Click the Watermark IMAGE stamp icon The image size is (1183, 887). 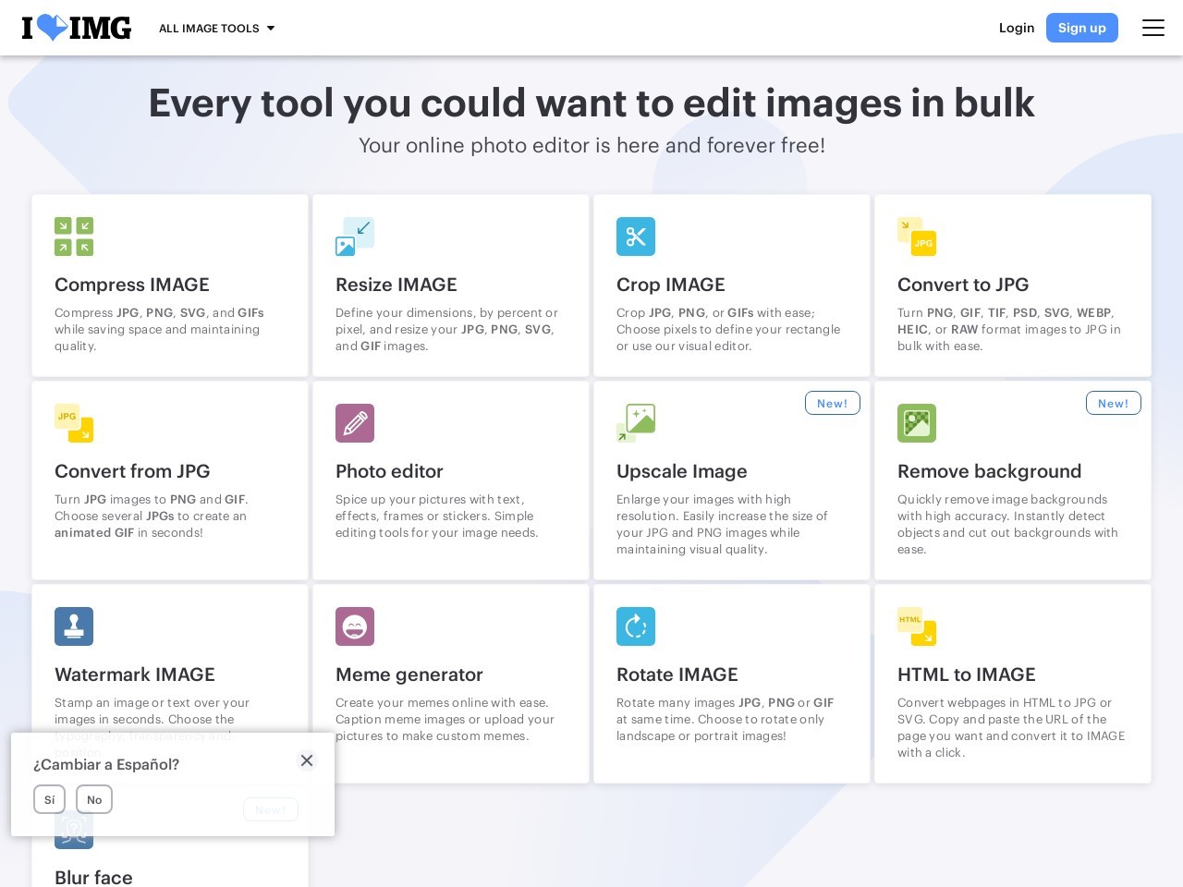74,626
